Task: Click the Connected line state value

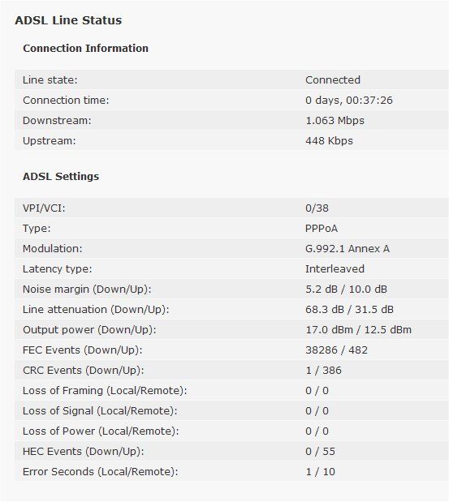Action: click(333, 79)
